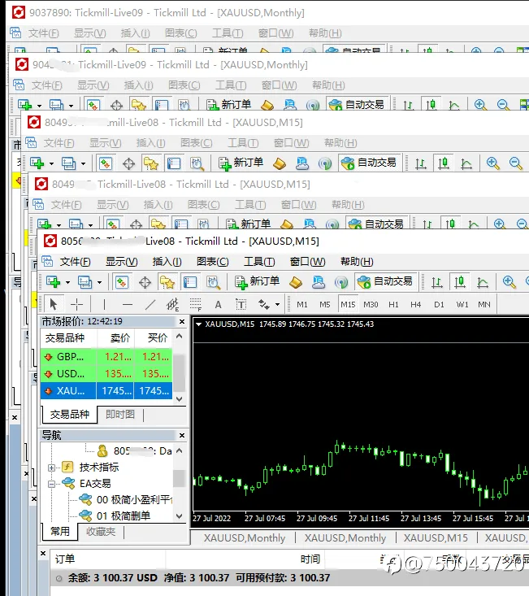Click triangle beside XAUUSD,M15 chart title

pyautogui.click(x=198, y=324)
